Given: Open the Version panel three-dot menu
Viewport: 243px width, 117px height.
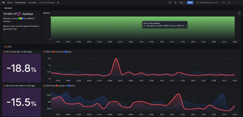Looking at the screenshot, I should click(239, 13).
